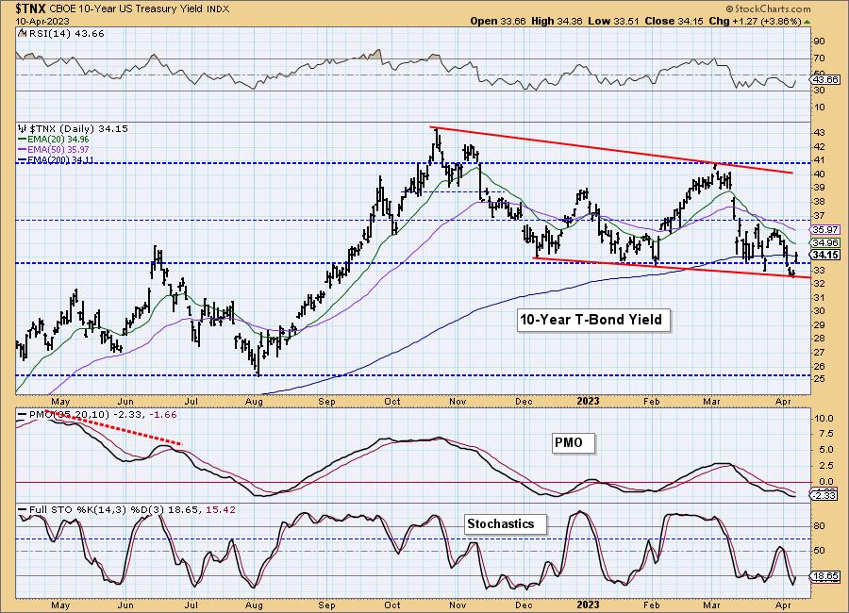Click the 2023 label on price panel date axis
This screenshot has width=849, height=613.
588,401
